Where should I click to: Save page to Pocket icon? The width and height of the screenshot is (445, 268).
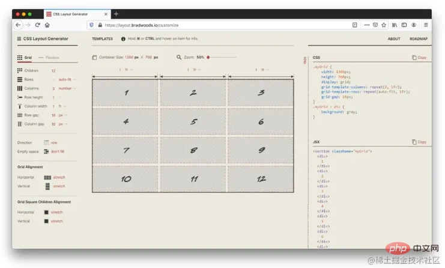pyautogui.click(x=375, y=25)
